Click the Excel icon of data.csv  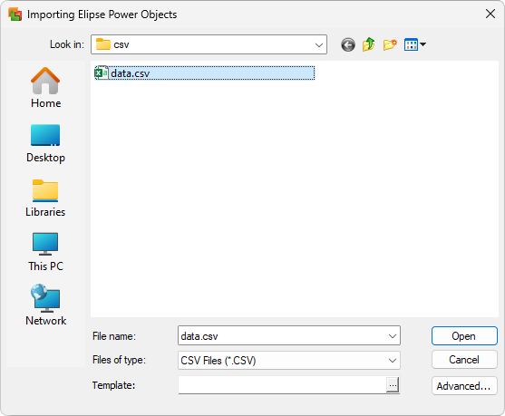[102, 73]
